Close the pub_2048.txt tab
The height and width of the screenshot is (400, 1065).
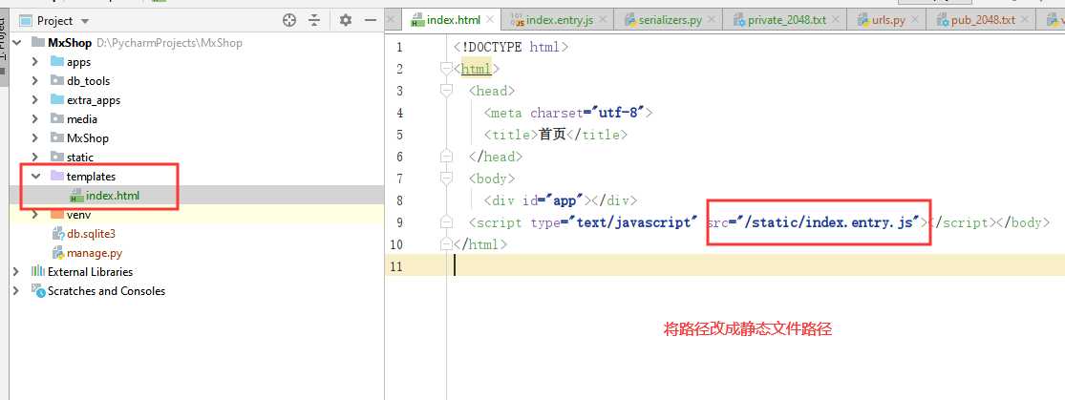[x=1024, y=20]
